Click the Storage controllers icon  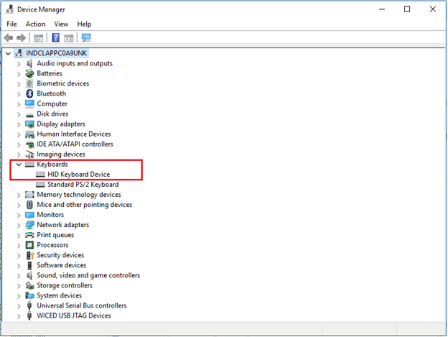pos(29,285)
